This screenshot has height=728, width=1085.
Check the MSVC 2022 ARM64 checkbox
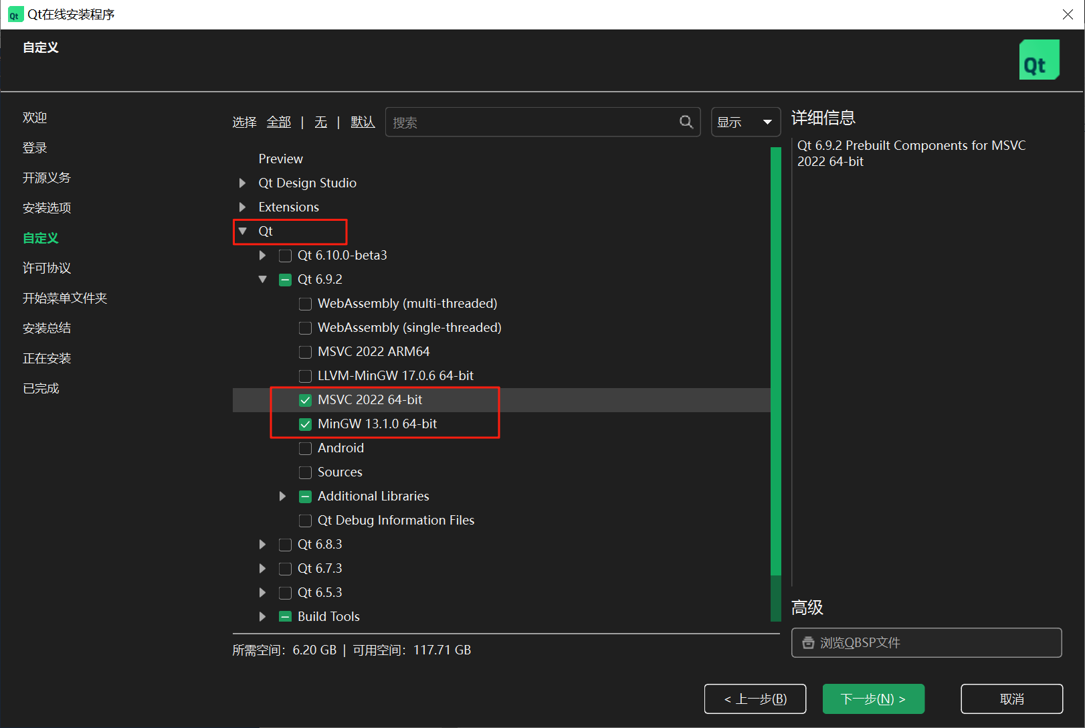305,352
